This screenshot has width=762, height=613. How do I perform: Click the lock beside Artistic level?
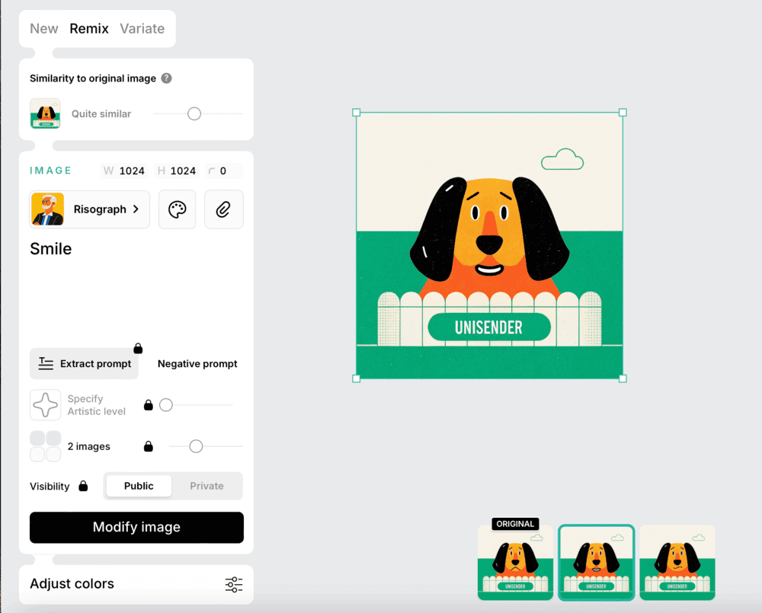pos(149,405)
